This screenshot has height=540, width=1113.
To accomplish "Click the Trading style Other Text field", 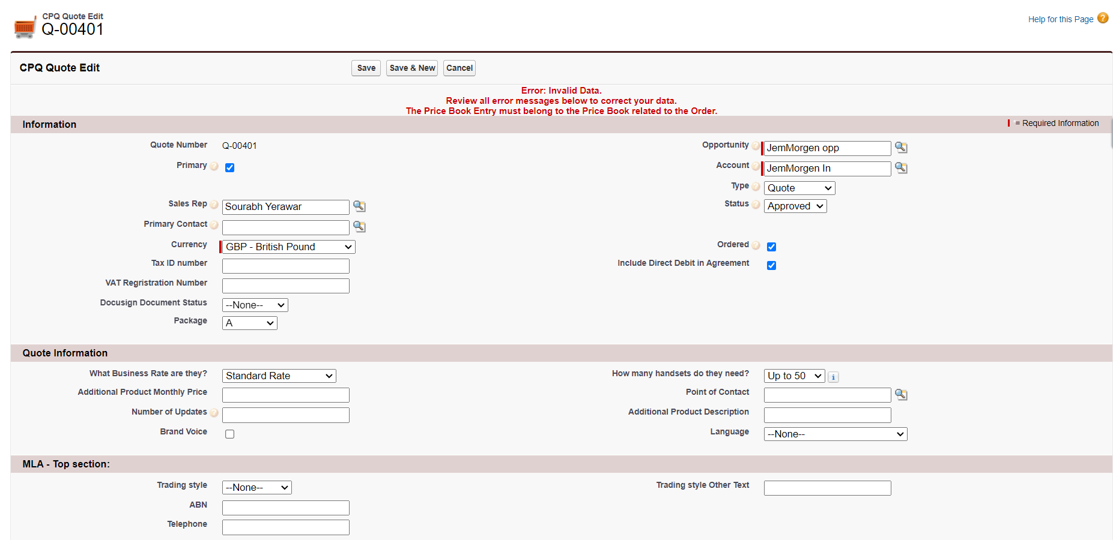I will click(828, 488).
